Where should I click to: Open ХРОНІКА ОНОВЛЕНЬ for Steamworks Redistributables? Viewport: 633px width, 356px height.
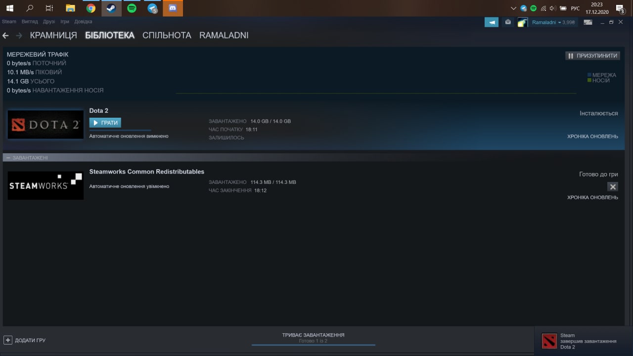pos(592,197)
